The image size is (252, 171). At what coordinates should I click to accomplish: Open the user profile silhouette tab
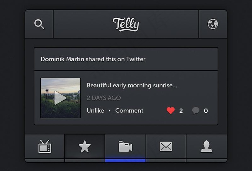click(206, 146)
